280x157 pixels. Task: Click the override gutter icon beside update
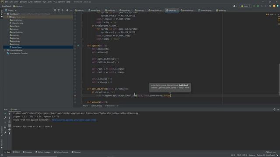[x=78, y=45]
